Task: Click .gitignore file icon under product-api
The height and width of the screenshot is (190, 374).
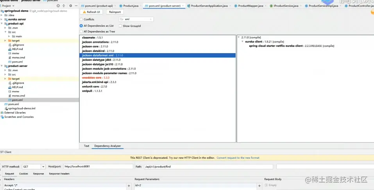Action: [10, 45]
